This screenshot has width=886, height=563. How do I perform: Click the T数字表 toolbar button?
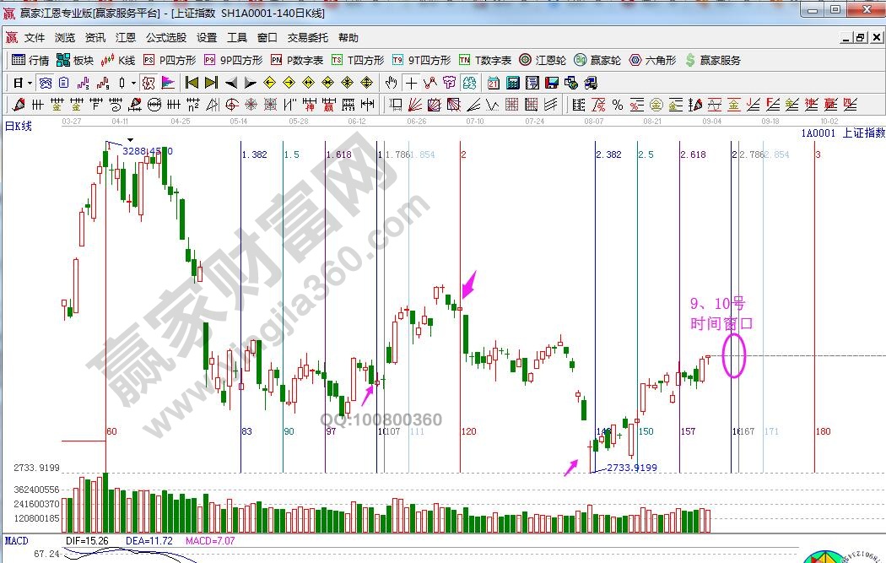485,60
